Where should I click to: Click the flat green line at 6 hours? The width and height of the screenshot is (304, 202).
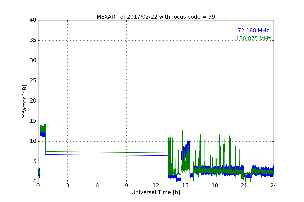97,152
